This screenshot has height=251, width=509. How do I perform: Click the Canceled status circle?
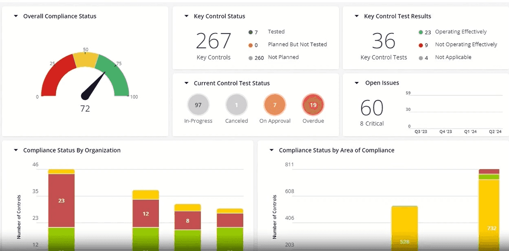click(236, 105)
